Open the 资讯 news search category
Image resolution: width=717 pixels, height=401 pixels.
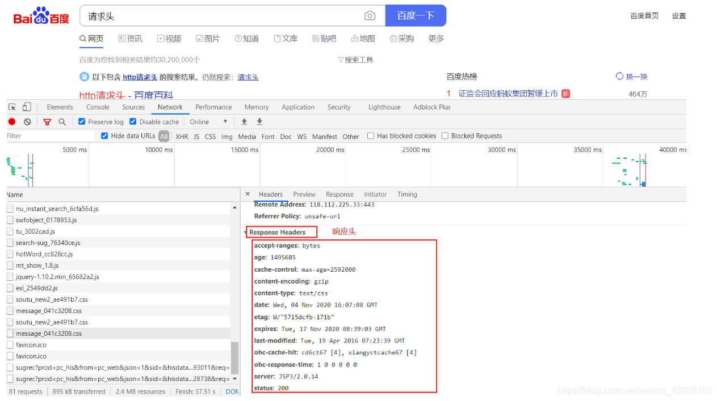pos(130,39)
